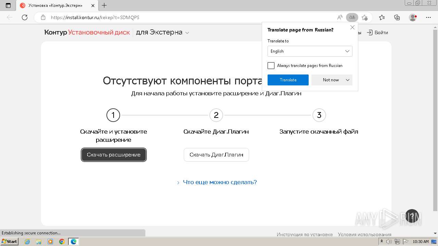Switch to Microsoft Edge in taskbar
This screenshot has width=438, height=246.
(x=74, y=242)
